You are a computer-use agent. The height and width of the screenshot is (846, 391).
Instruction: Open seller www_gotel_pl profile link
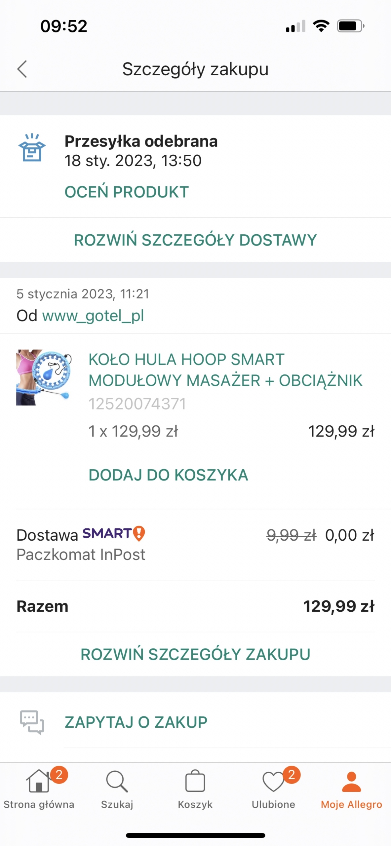point(93,316)
